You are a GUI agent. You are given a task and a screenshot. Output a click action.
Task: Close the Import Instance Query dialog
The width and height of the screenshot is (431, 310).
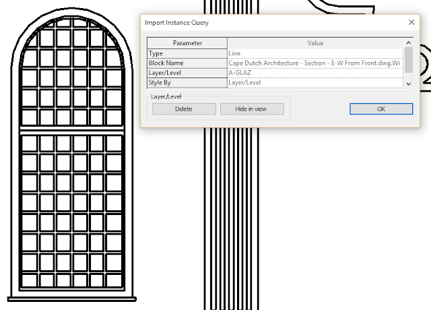pos(411,22)
